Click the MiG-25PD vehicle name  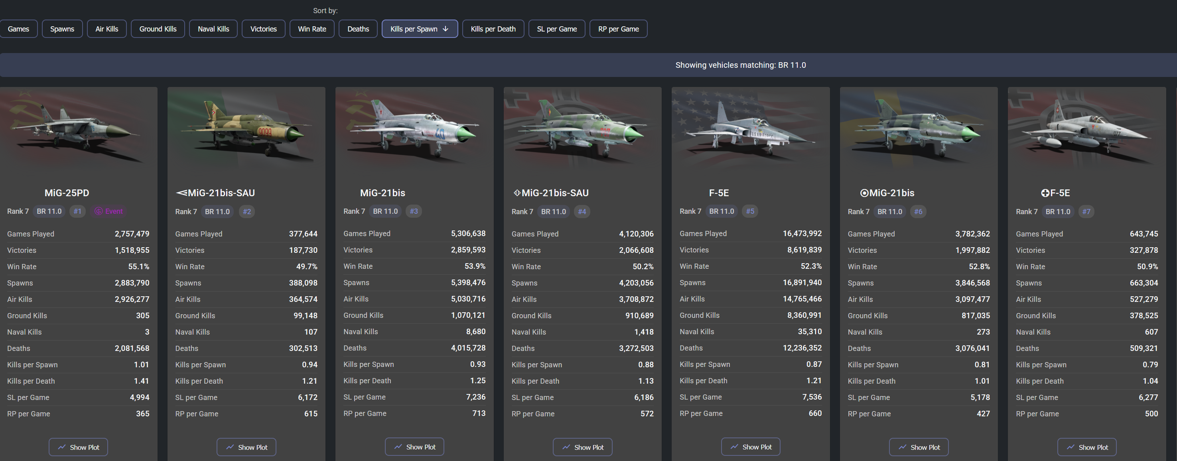(x=67, y=193)
